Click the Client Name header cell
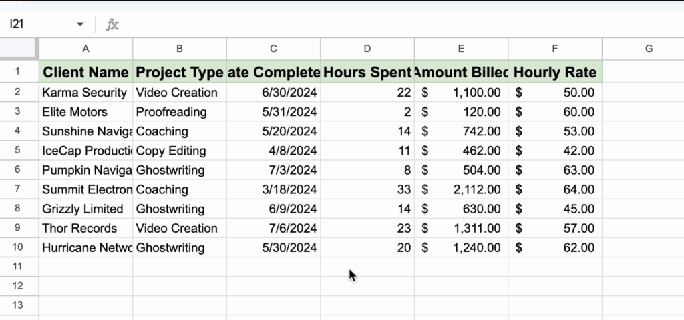Screen dimensions: 684x320 85,71
